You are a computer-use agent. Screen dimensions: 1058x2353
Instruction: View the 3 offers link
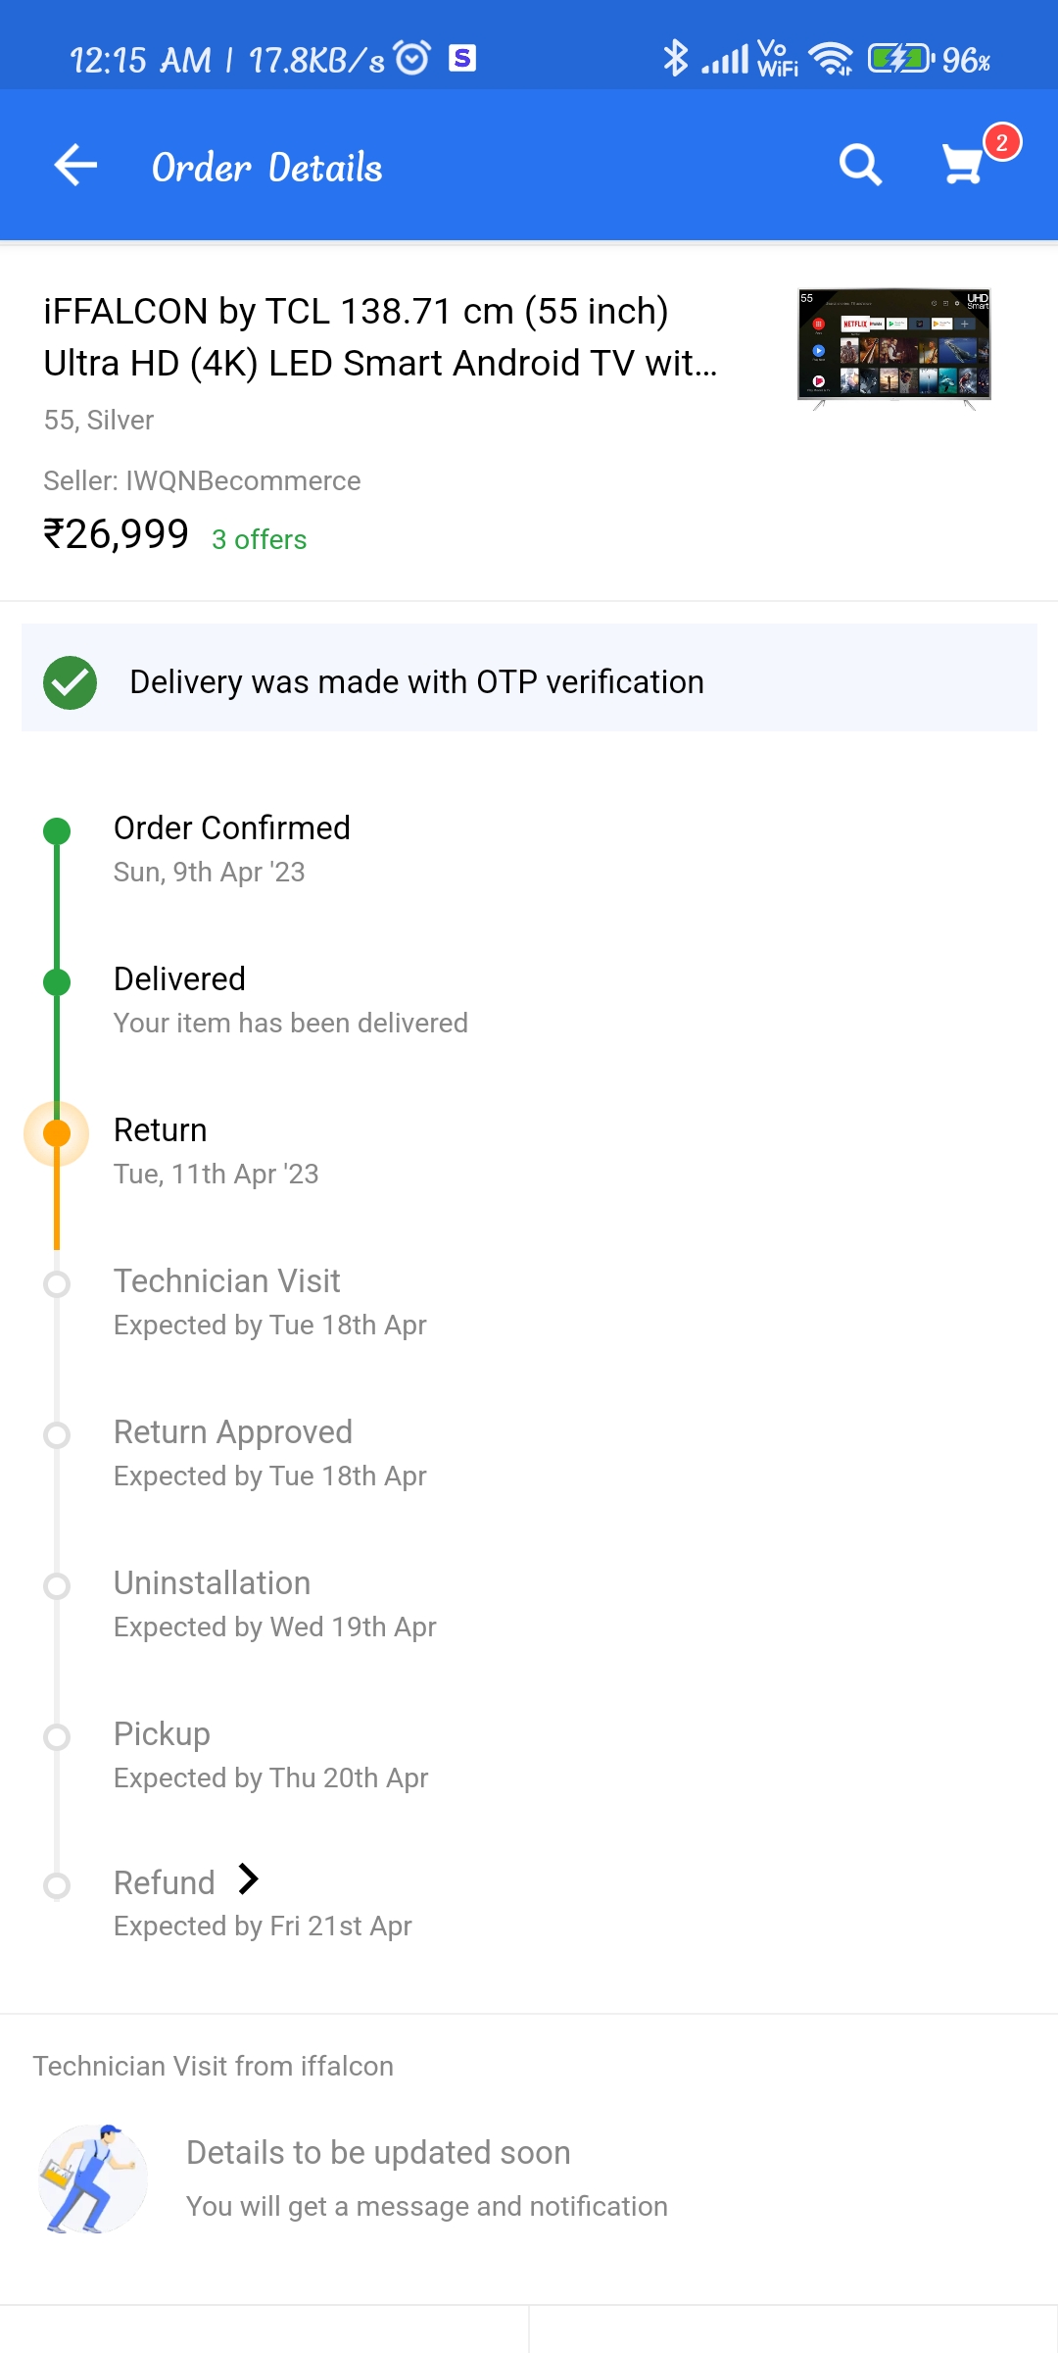[259, 539]
